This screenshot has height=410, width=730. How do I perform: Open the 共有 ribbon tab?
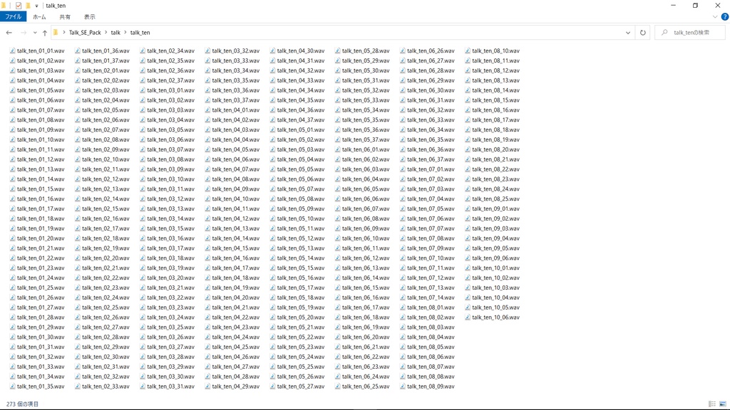pos(65,17)
